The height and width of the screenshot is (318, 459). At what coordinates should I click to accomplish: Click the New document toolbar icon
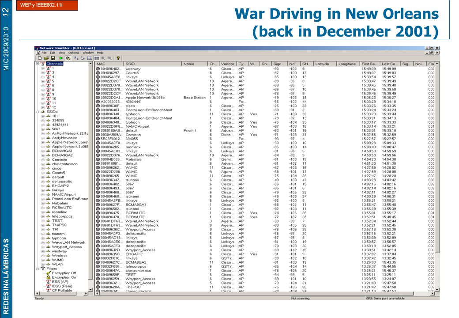click(x=40, y=58)
